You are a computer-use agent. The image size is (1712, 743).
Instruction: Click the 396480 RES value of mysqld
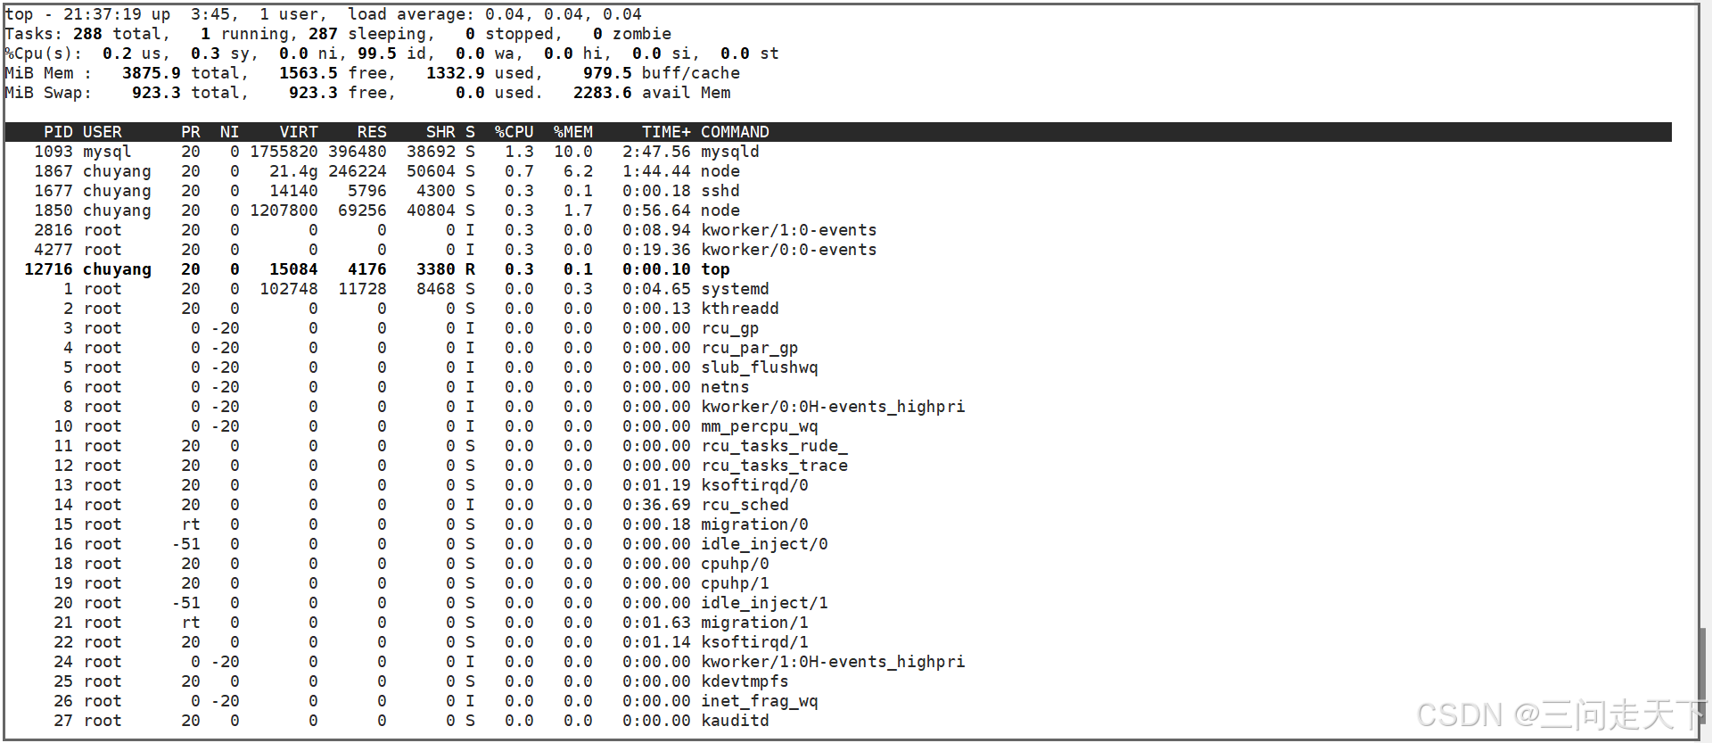point(358,152)
